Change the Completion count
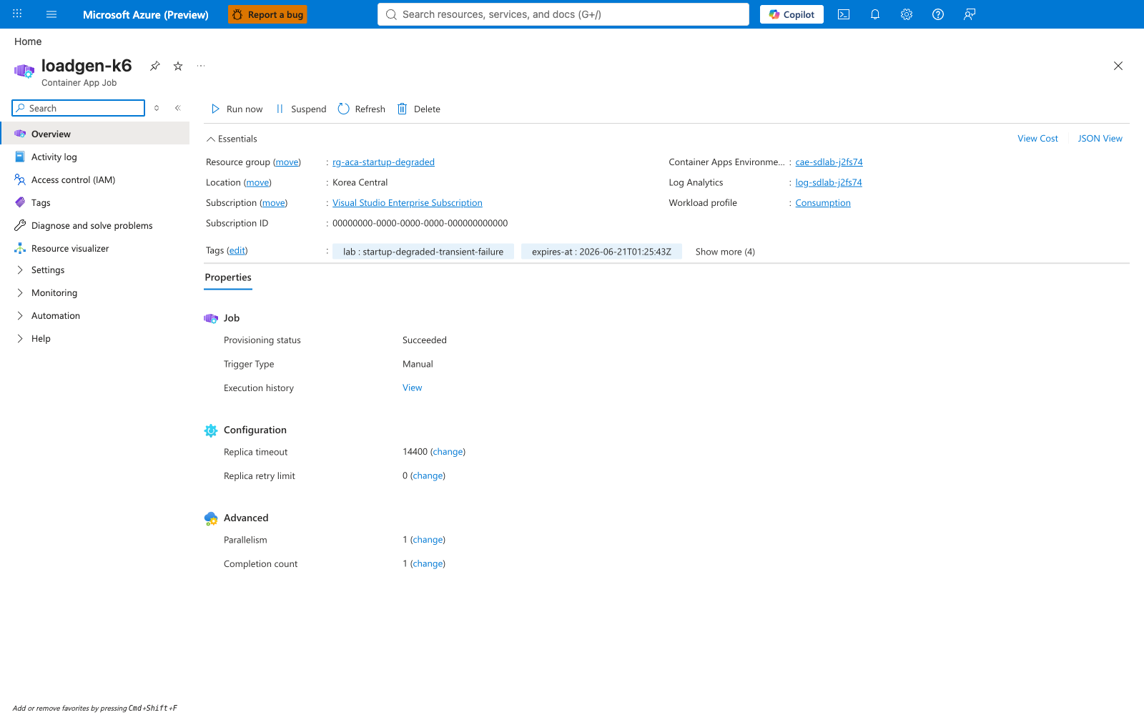 pyautogui.click(x=428, y=563)
